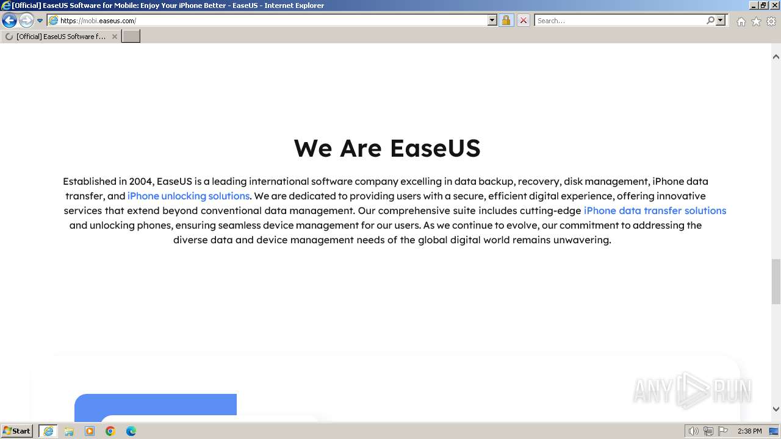Image resolution: width=781 pixels, height=439 pixels.
Task: Open the Action Center flag icon
Action: [722, 431]
